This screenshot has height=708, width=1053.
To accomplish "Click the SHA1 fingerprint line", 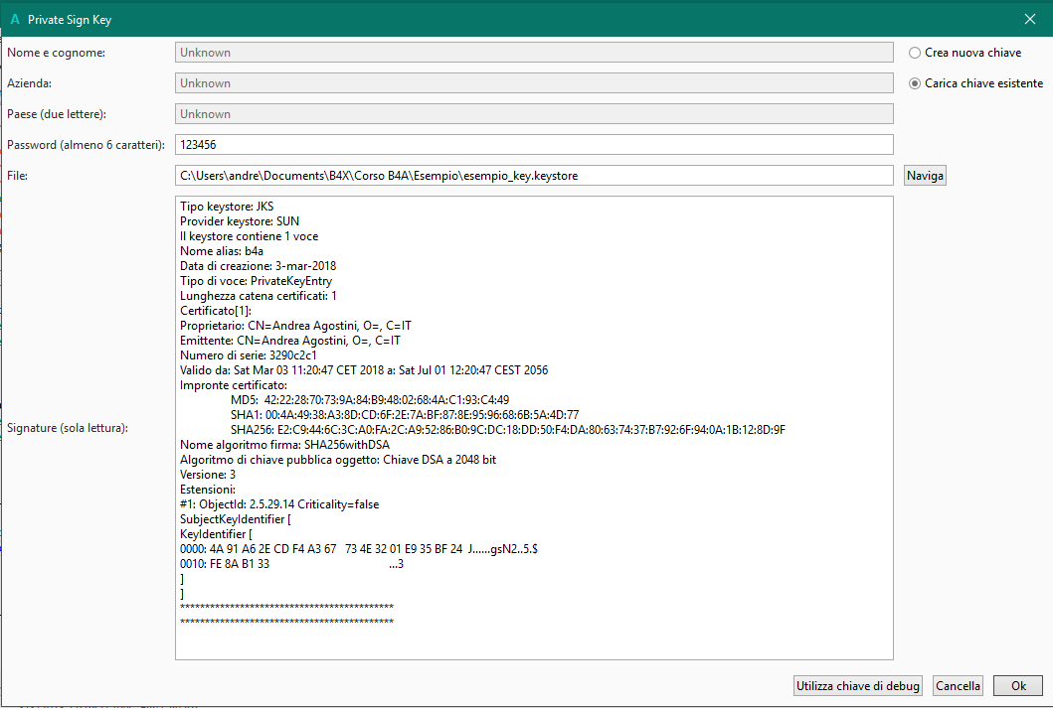I will coord(405,415).
